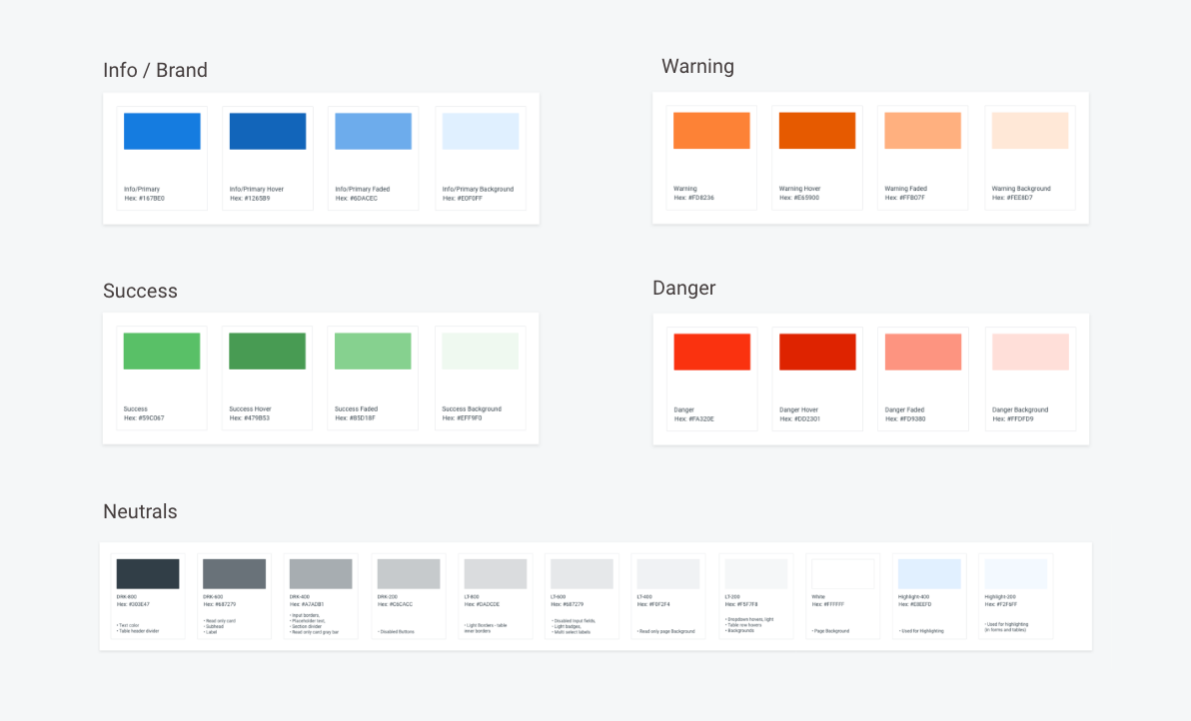Viewport: 1191px width, 721px height.
Task: Select the White neutral swatch
Action: point(843,574)
